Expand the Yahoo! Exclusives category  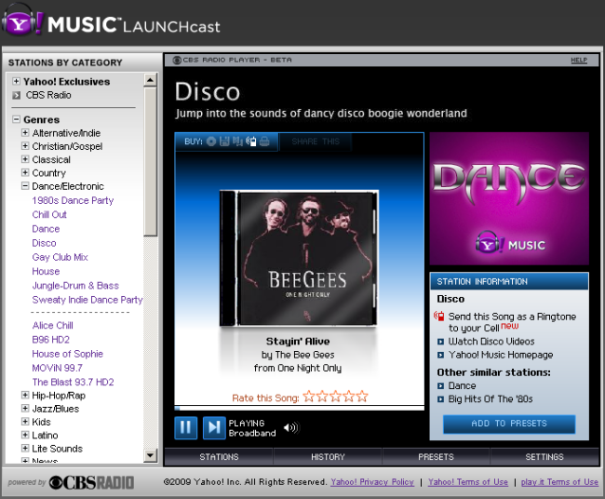click(16, 81)
